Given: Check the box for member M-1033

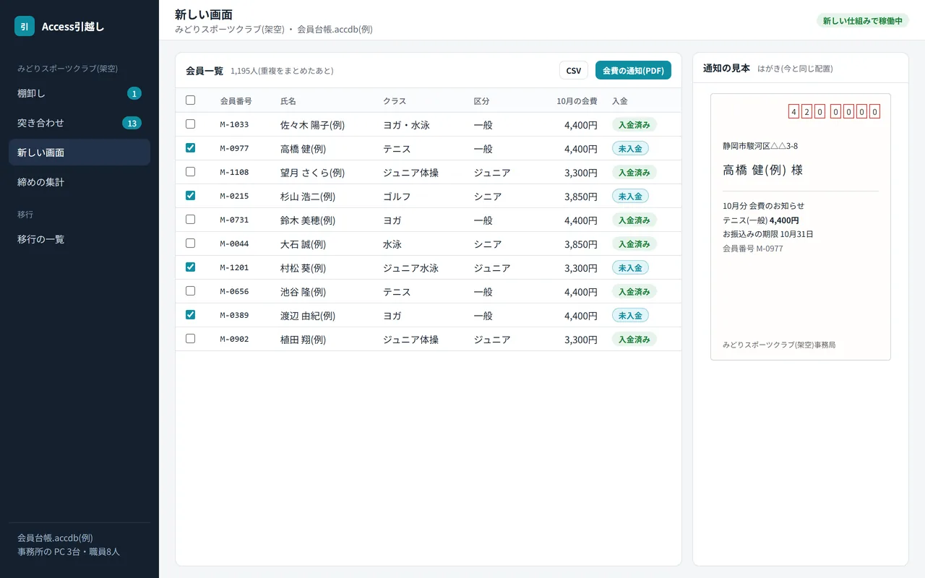Looking at the screenshot, I should tap(190, 124).
